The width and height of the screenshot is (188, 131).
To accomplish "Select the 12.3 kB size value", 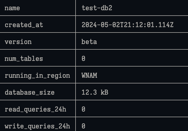I will (95, 92).
